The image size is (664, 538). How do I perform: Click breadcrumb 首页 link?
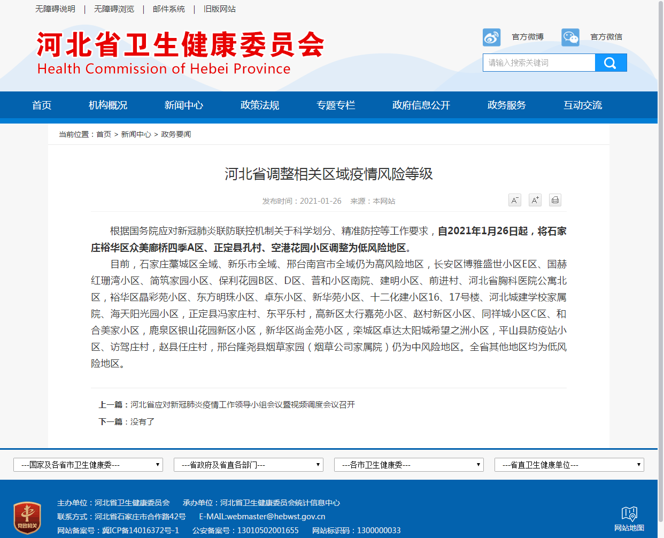pos(104,134)
